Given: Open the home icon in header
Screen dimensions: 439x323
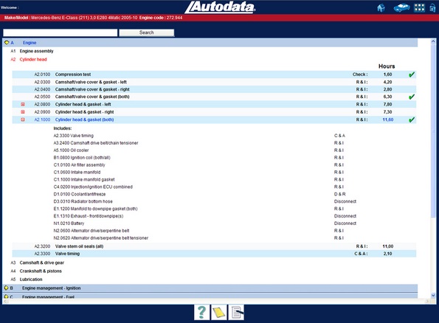Looking at the screenshot, I should [381, 8].
